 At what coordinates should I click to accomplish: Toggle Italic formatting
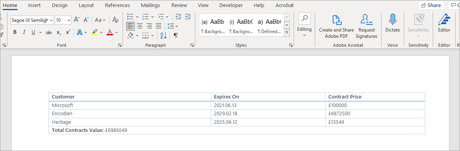pyautogui.click(x=24, y=32)
